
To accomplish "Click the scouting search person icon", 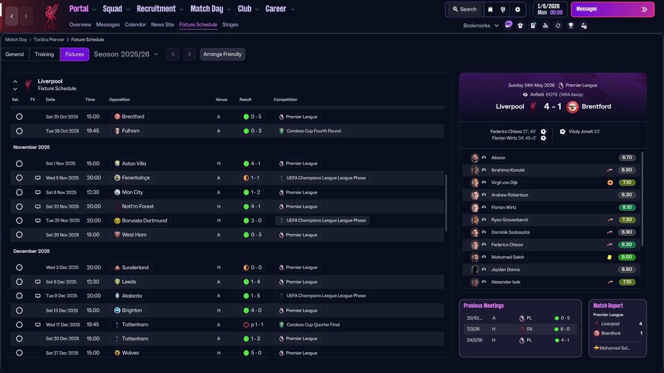I will [x=545, y=25].
